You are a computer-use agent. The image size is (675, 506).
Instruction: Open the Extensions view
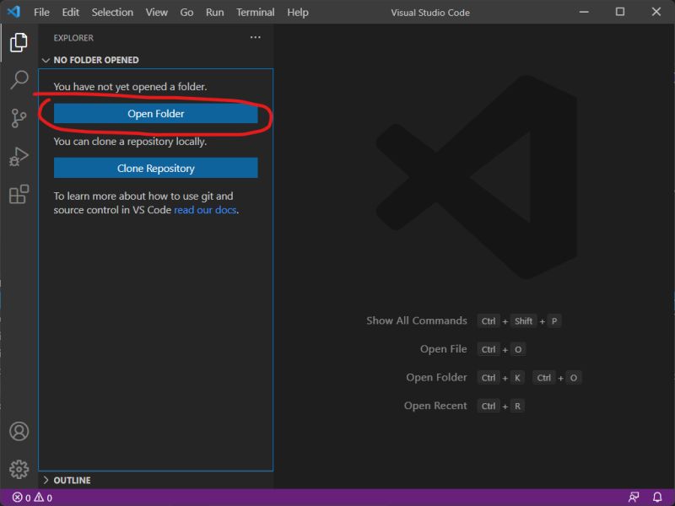tap(19, 196)
